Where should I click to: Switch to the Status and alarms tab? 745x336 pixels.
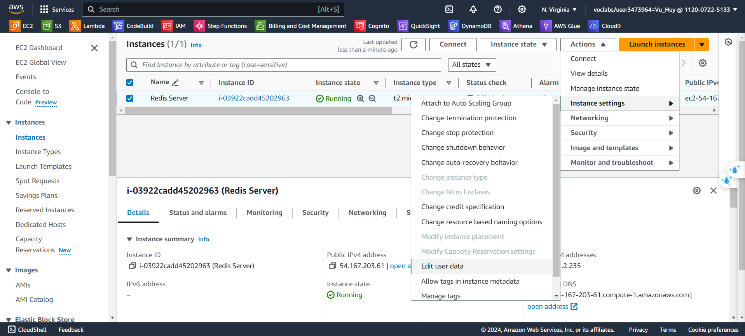click(x=197, y=213)
